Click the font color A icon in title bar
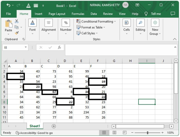This screenshot has width=180, height=137. point(28,5)
